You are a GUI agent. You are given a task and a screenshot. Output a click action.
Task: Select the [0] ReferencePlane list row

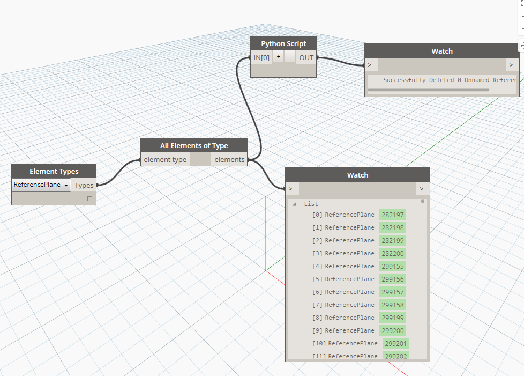pyautogui.click(x=358, y=215)
